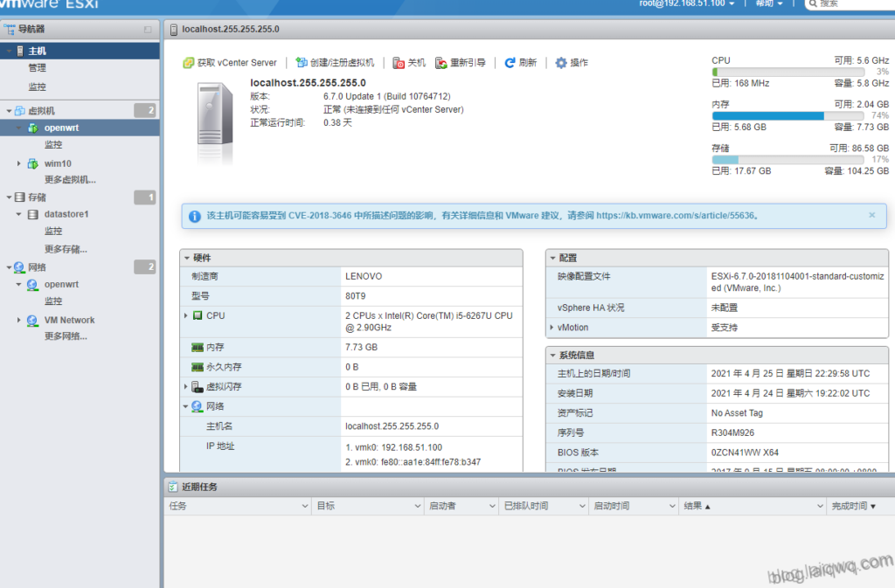Dismiss the CVE-2018-3646 warning banner

(871, 215)
